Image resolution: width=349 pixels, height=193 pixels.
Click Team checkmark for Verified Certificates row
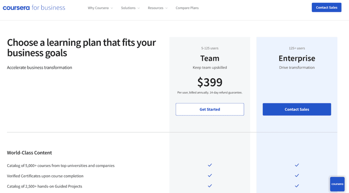210,176
